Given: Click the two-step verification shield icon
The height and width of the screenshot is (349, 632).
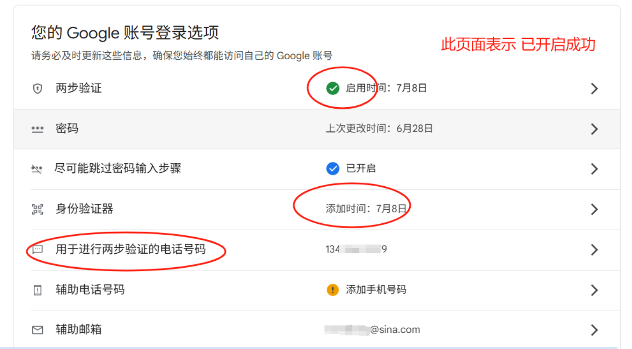Looking at the screenshot, I should coord(38,88).
